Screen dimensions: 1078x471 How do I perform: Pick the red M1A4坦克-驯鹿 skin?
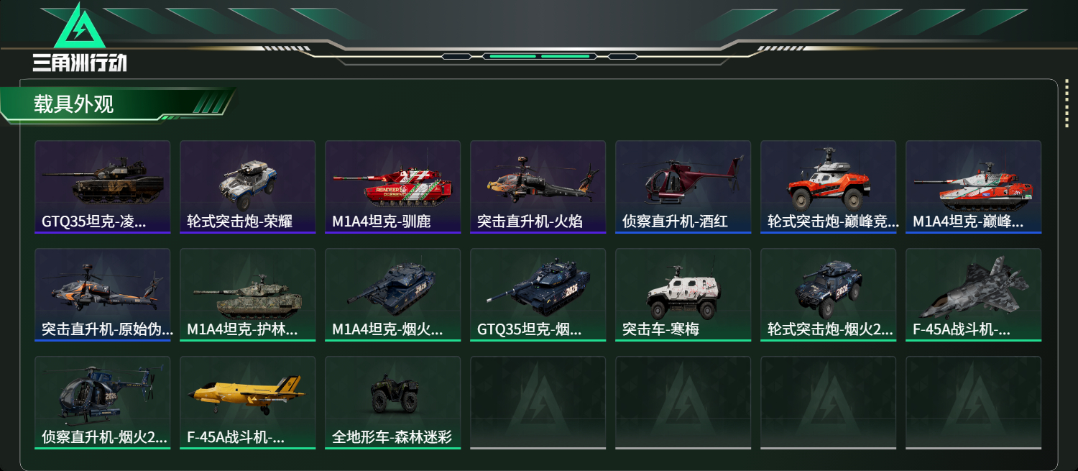[392, 187]
